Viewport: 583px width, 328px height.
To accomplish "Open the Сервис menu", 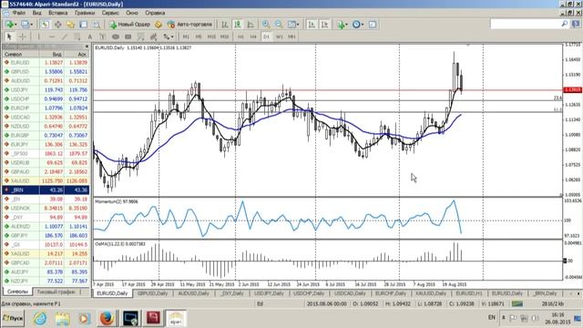I will 110,13.
